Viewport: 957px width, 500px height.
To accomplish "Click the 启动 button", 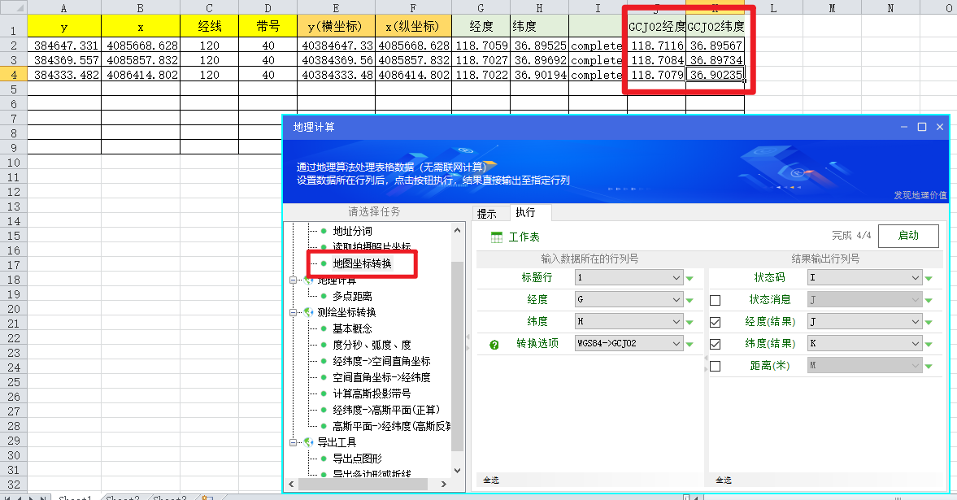I will click(908, 236).
